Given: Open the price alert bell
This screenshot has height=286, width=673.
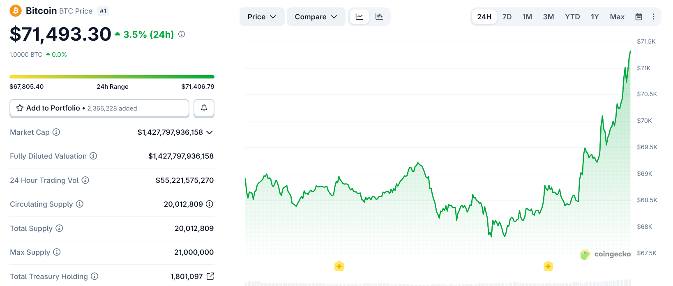Looking at the screenshot, I should (204, 108).
